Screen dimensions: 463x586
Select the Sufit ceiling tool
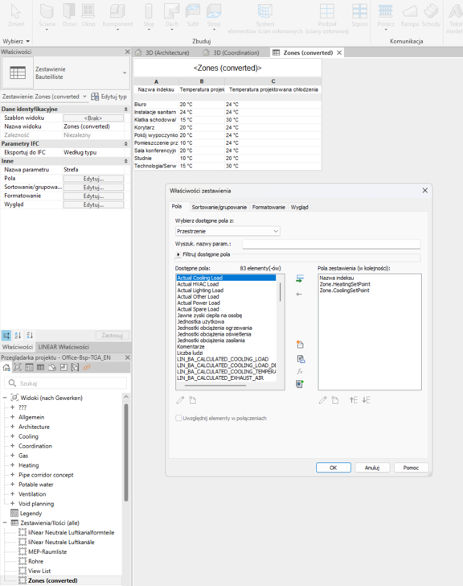point(193,16)
